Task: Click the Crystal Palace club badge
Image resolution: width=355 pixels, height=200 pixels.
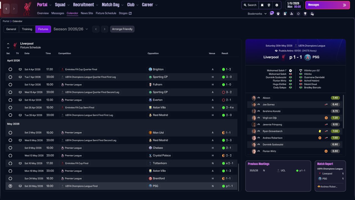Action: pyautogui.click(x=150, y=156)
